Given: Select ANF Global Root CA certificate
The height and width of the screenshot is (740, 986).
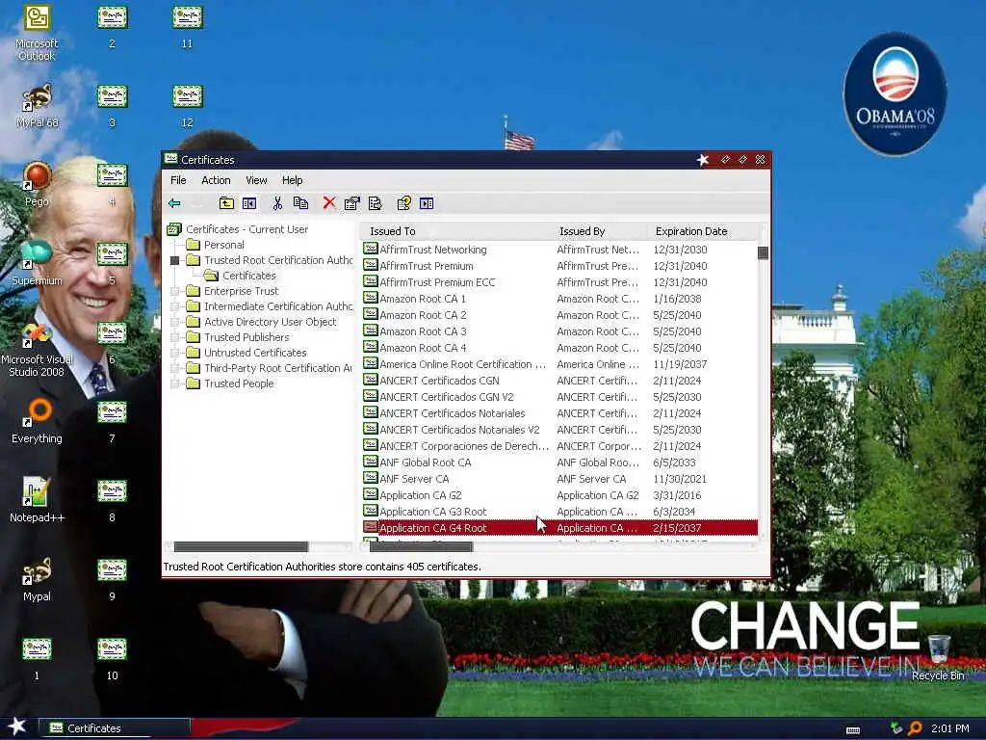Looking at the screenshot, I should pos(559,462).
